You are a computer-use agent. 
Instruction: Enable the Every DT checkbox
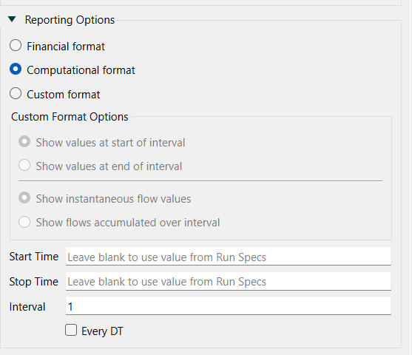click(x=71, y=330)
